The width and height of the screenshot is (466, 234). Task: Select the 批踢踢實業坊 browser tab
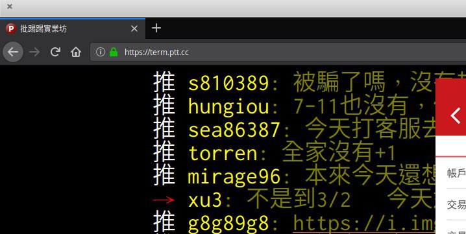(x=73, y=29)
